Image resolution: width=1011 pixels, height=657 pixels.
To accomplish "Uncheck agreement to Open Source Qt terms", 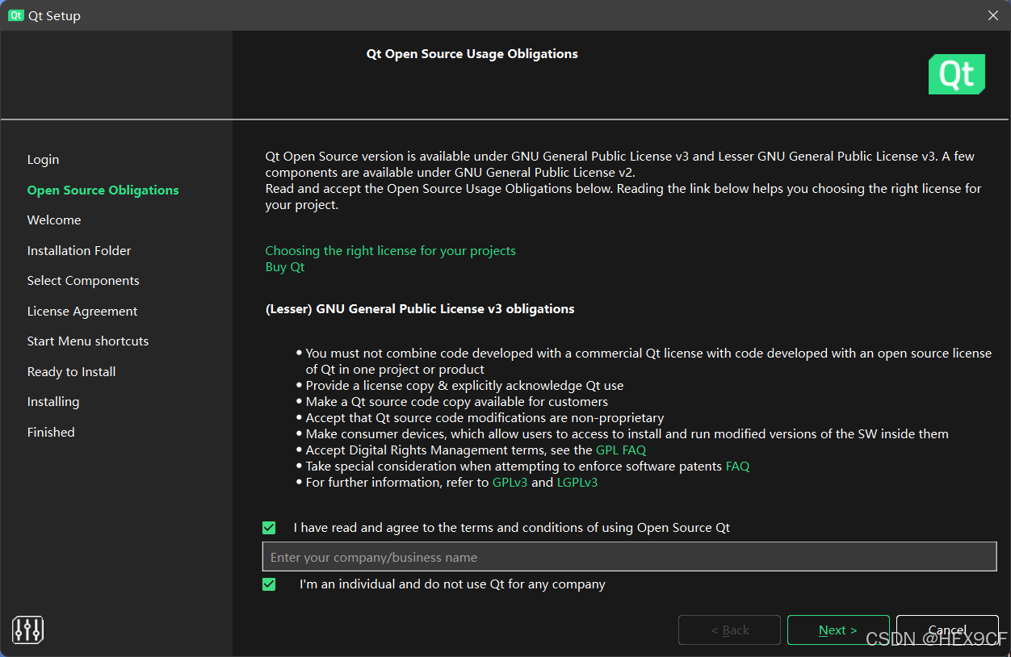I will pyautogui.click(x=269, y=528).
